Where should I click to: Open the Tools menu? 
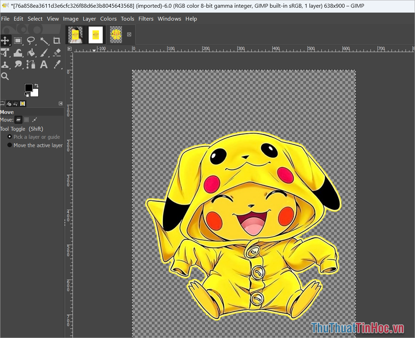(x=128, y=19)
